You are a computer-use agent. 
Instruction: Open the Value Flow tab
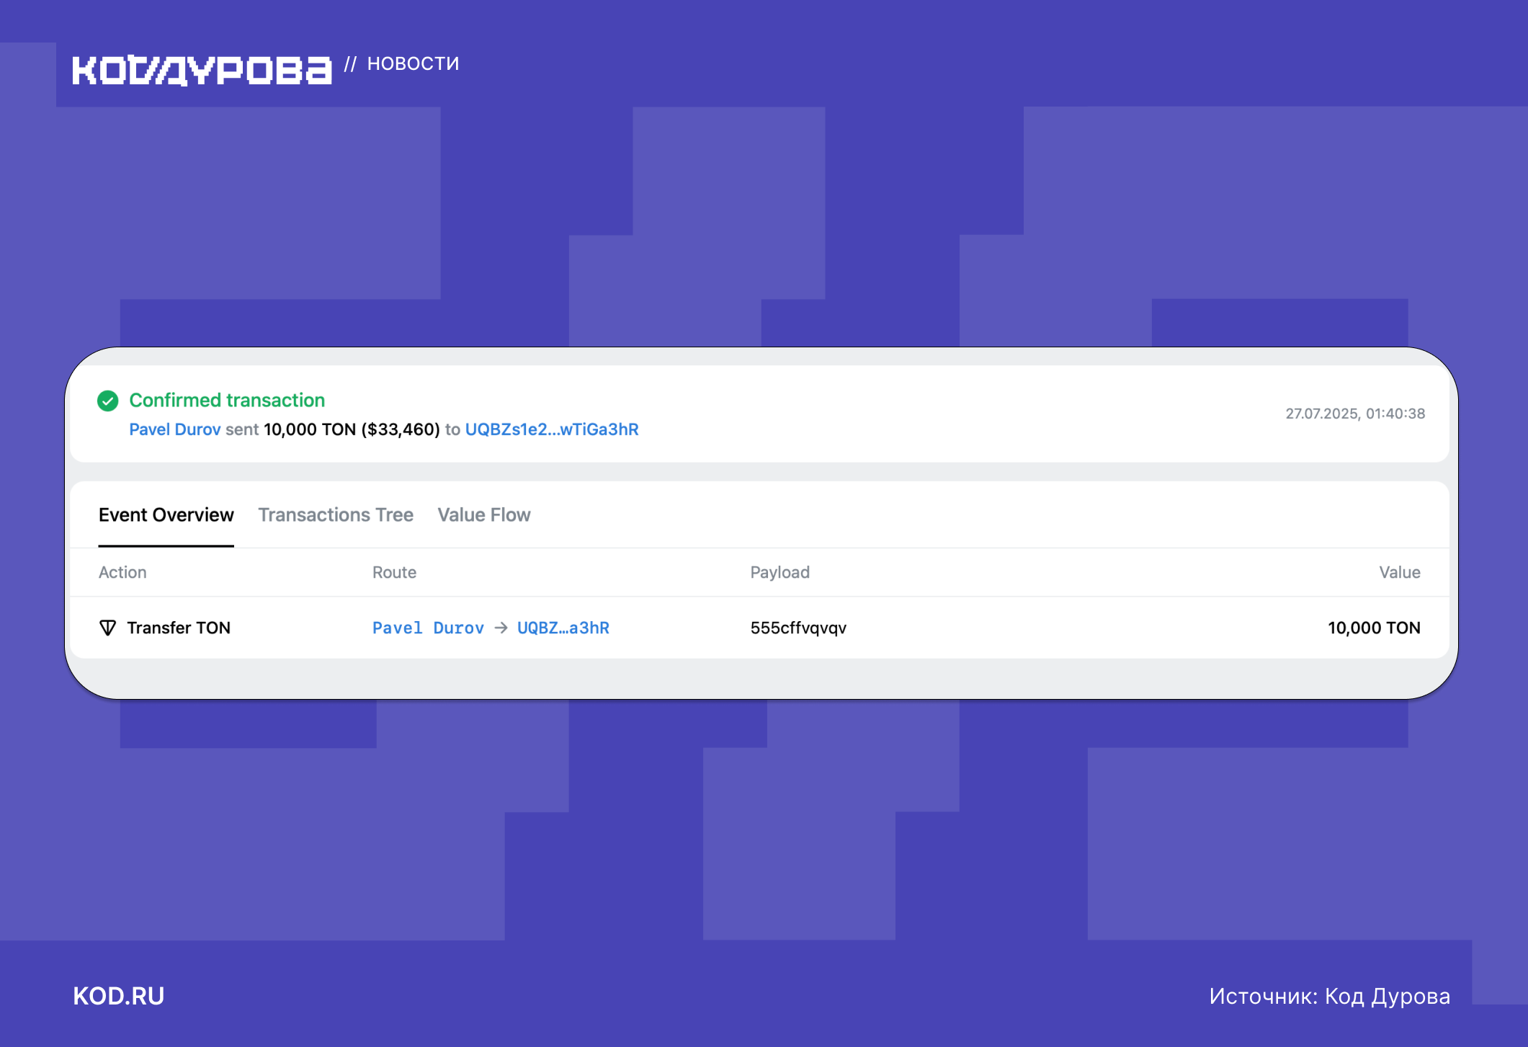pyautogui.click(x=484, y=514)
